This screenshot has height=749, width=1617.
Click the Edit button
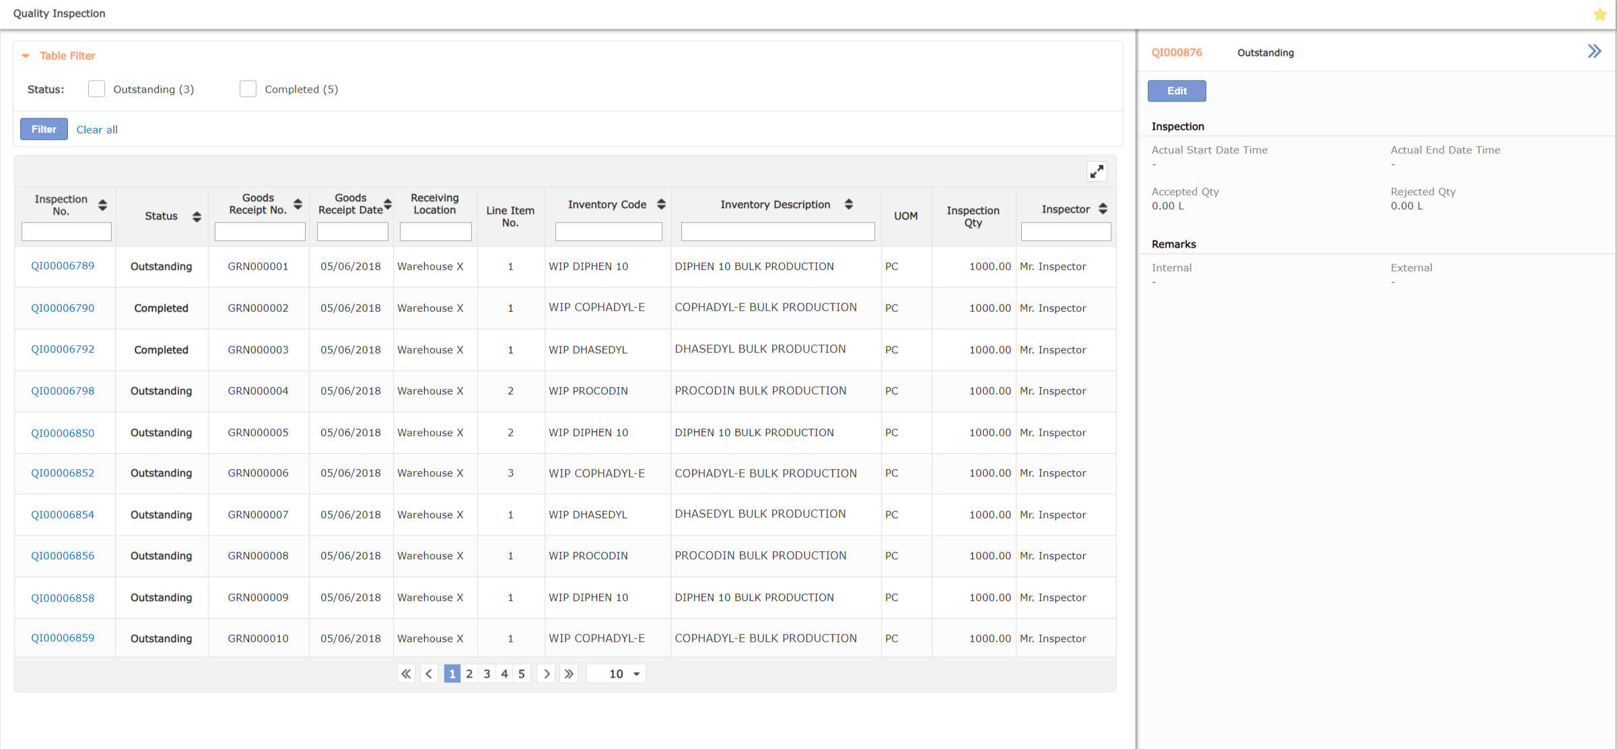pos(1176,91)
